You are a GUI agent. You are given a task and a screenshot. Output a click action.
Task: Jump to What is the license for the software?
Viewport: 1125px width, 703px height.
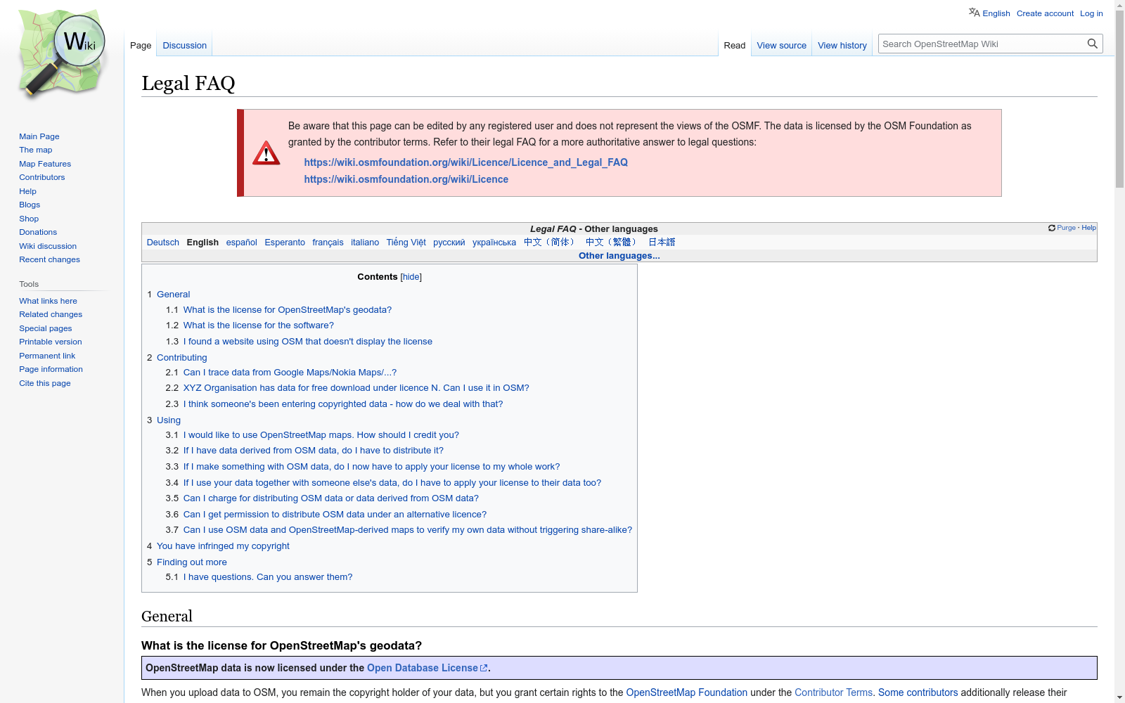258,325
